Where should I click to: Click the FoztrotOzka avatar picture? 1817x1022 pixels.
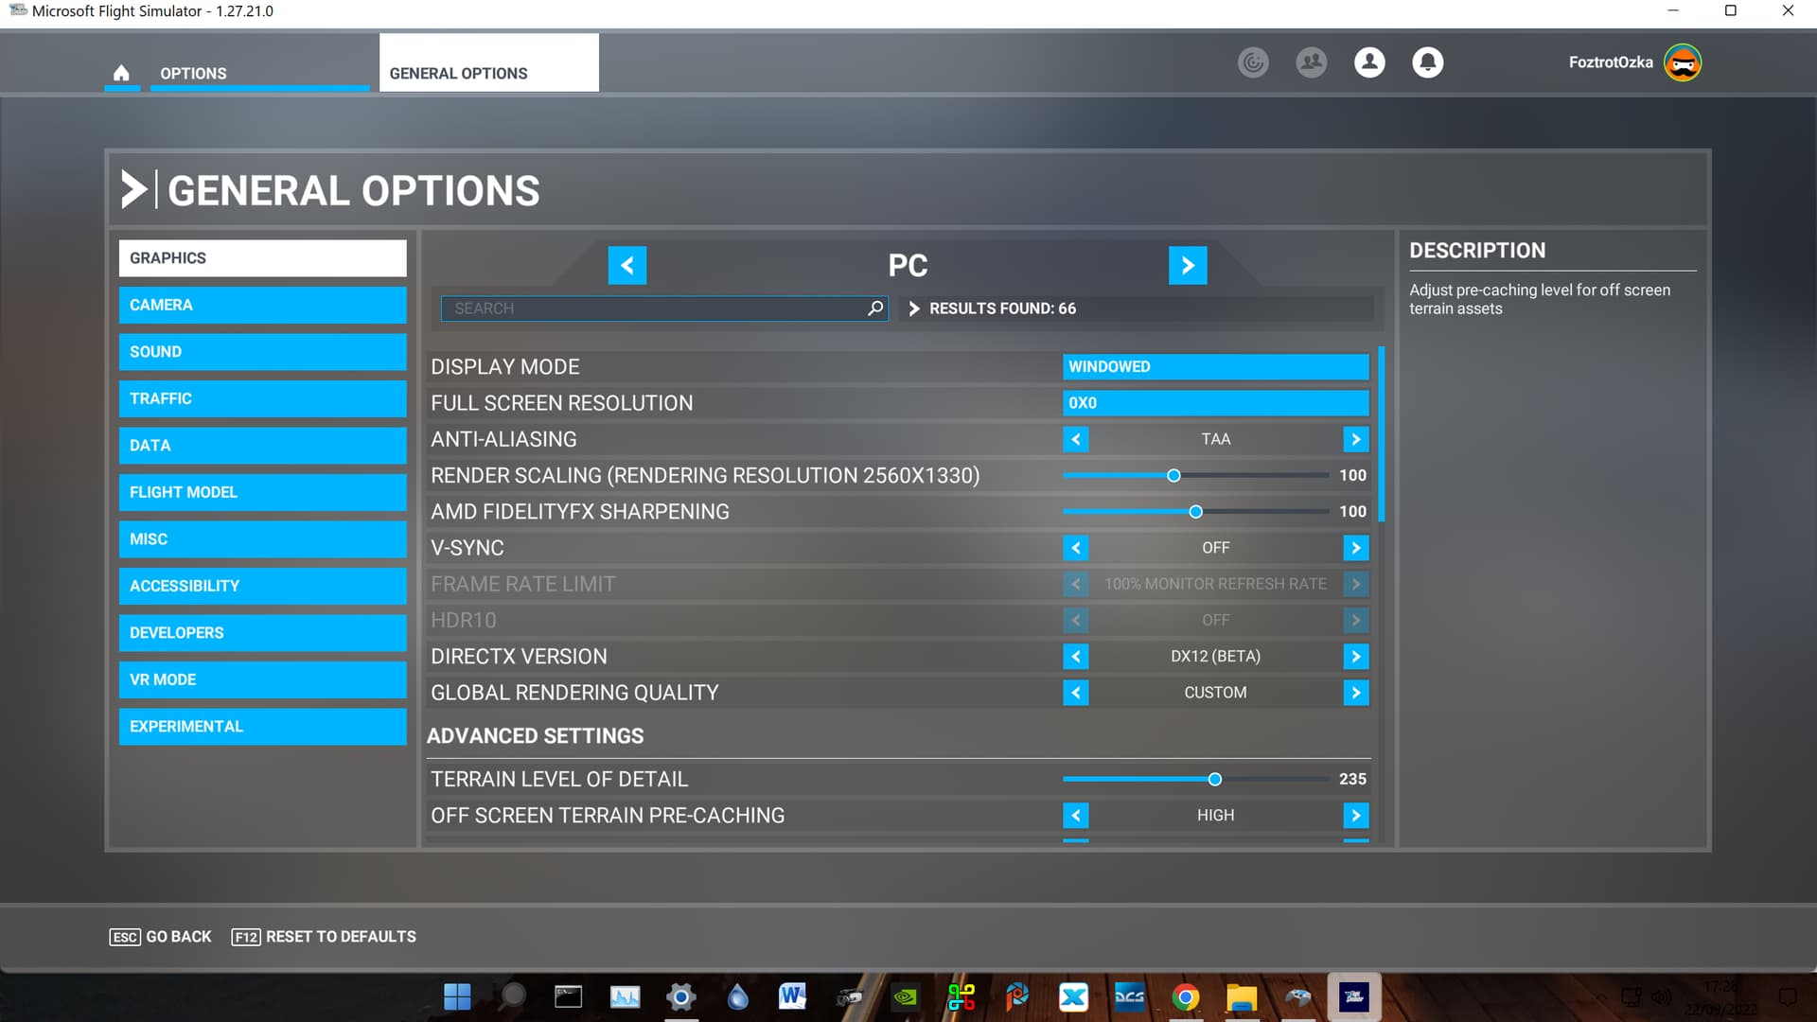1683,62
